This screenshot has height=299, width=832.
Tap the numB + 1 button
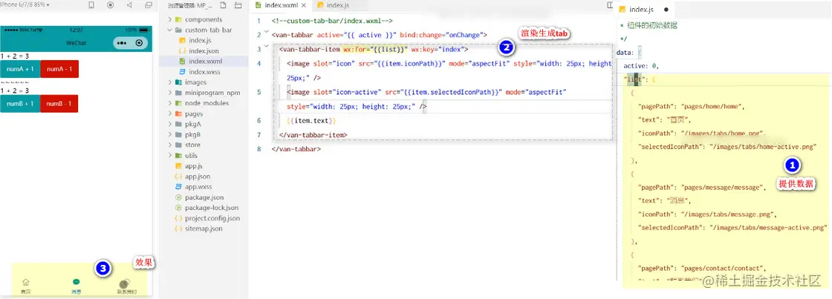pos(20,103)
